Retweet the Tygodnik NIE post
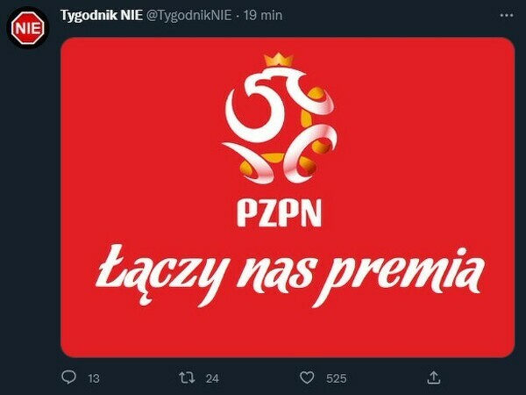 click(187, 377)
